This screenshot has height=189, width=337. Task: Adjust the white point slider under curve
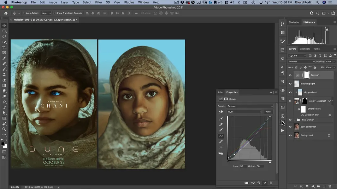270,162
